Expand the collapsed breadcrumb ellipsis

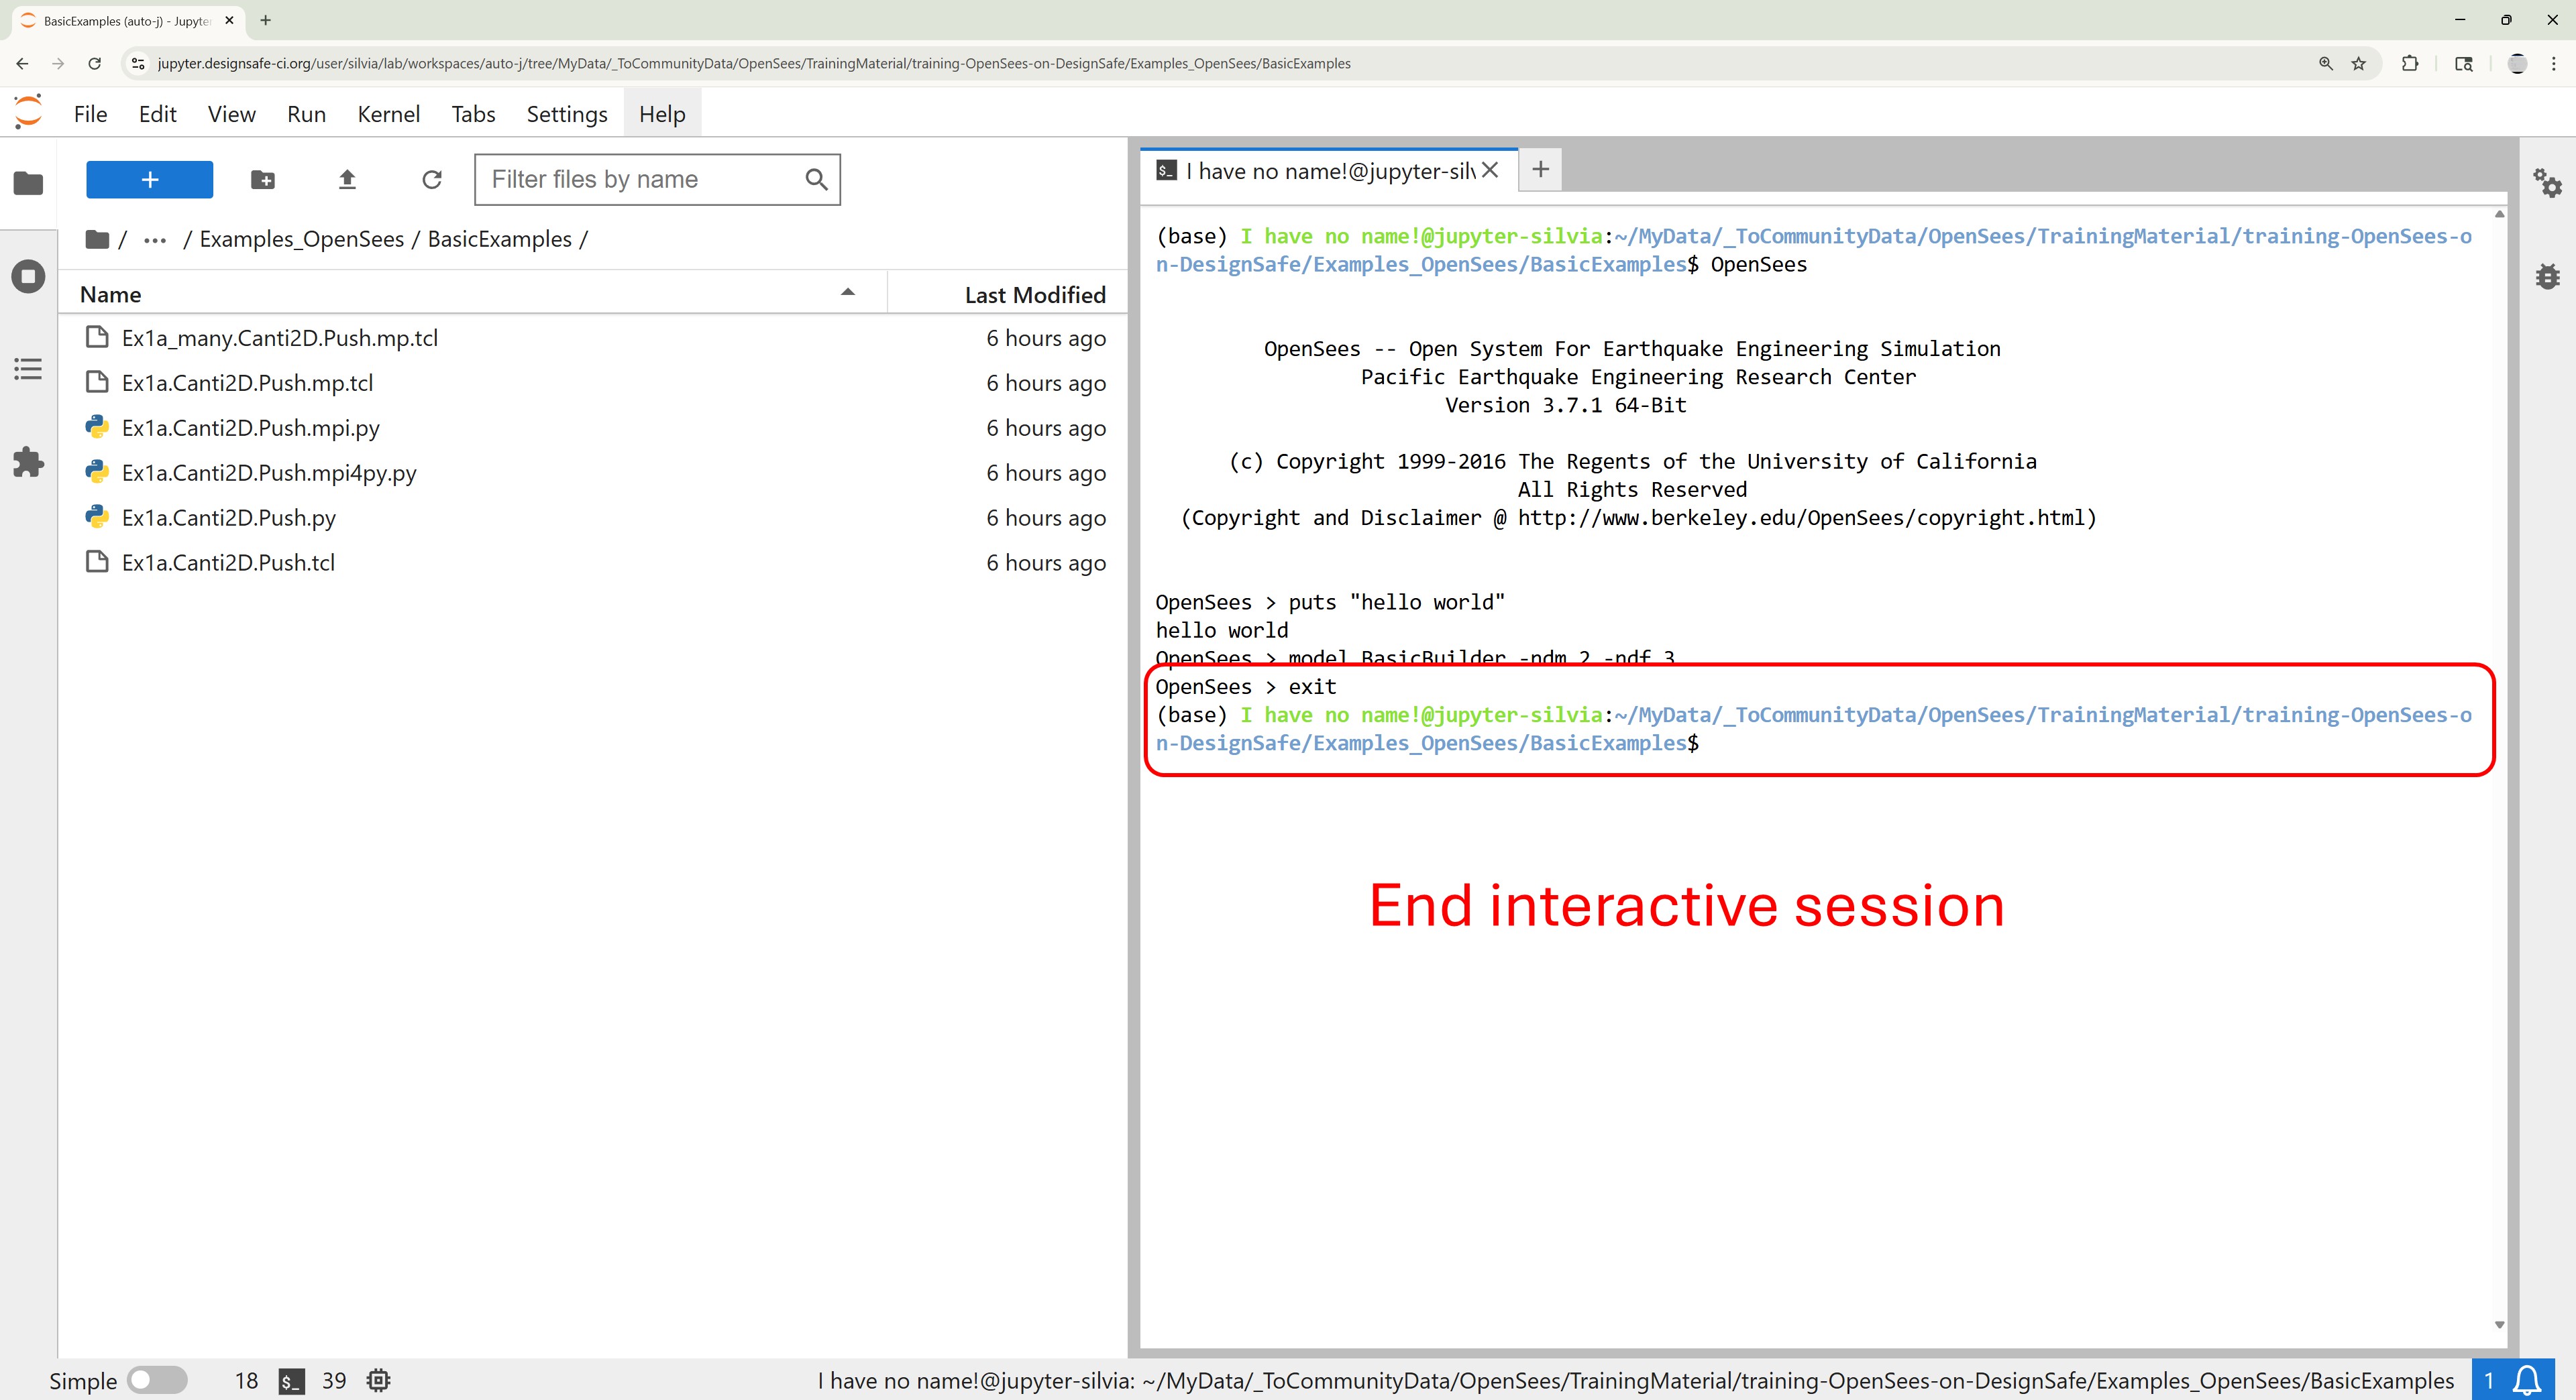154,240
